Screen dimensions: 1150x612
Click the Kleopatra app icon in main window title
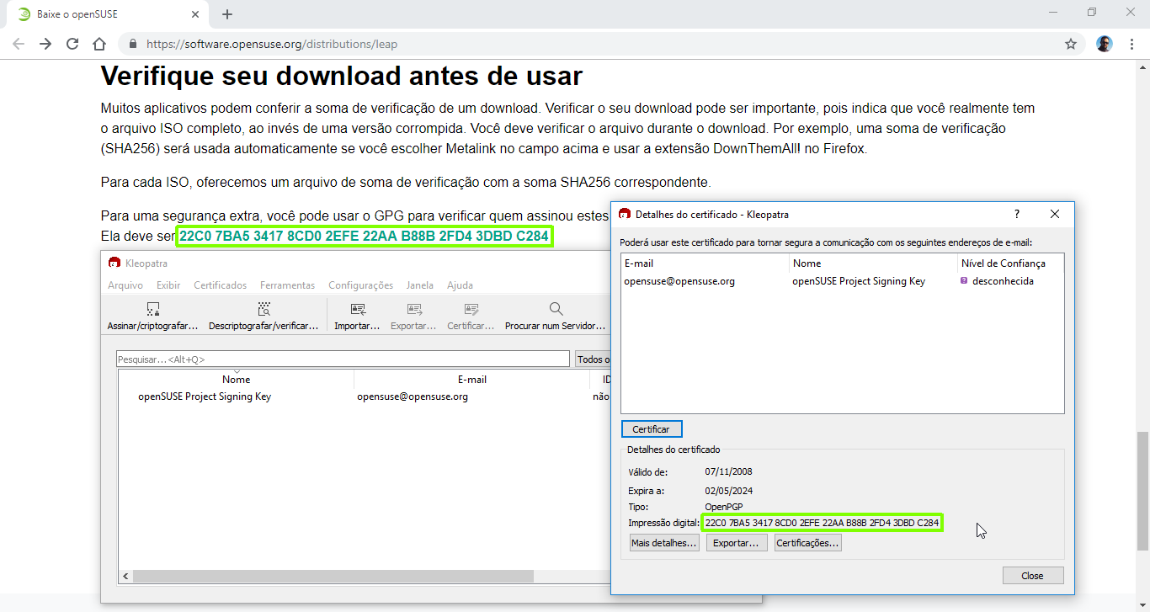tap(114, 263)
